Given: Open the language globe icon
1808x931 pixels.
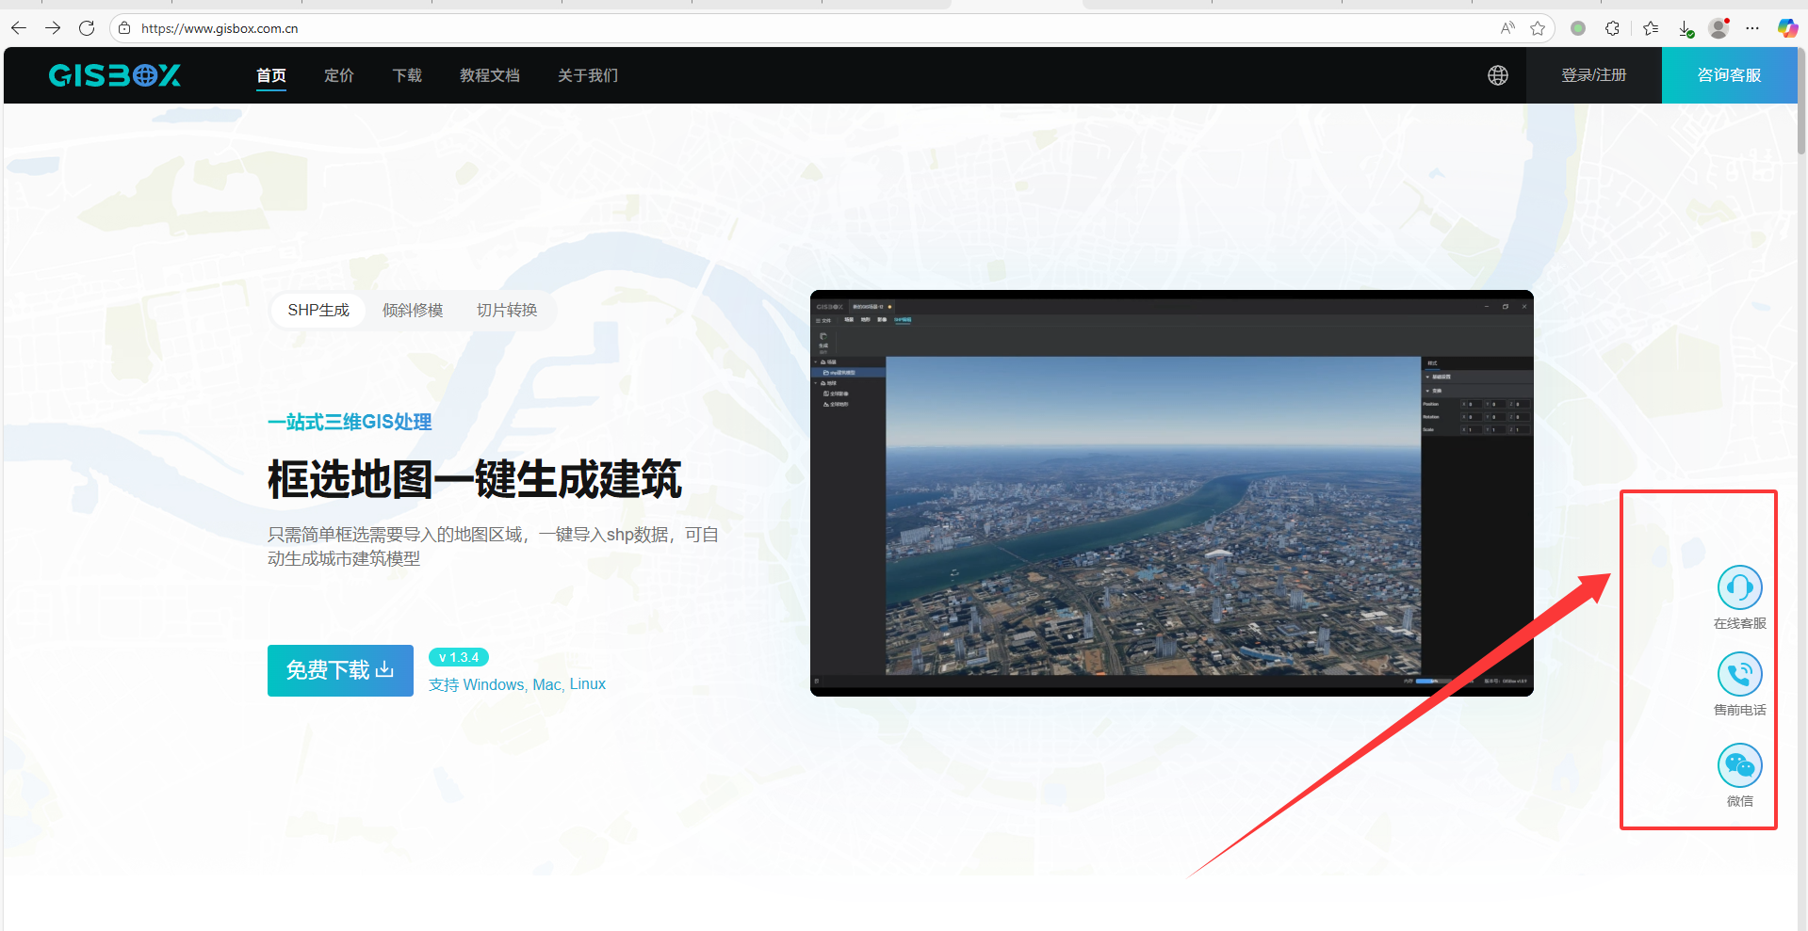Looking at the screenshot, I should [1497, 75].
